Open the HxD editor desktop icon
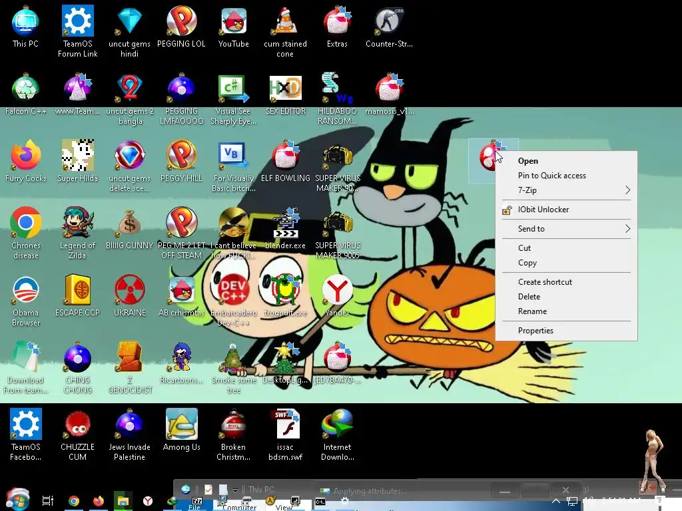Screen dimensions: 682x511 click(285, 93)
